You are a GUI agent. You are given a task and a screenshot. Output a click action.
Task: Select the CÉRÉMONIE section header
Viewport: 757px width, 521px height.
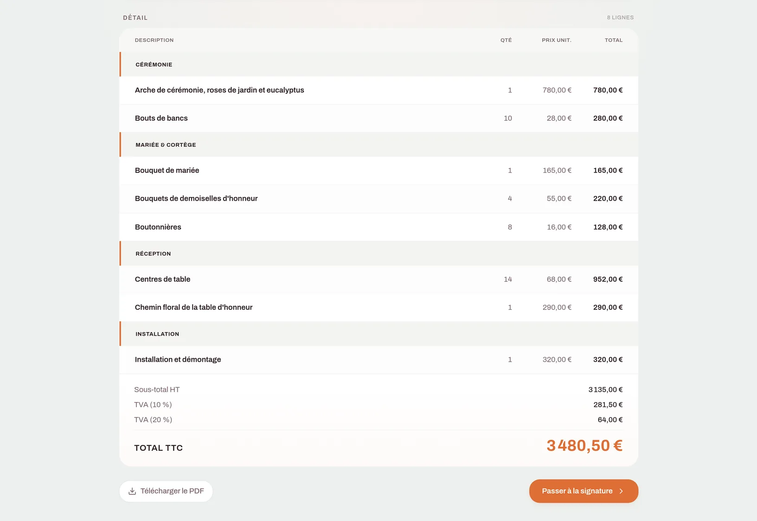point(379,65)
